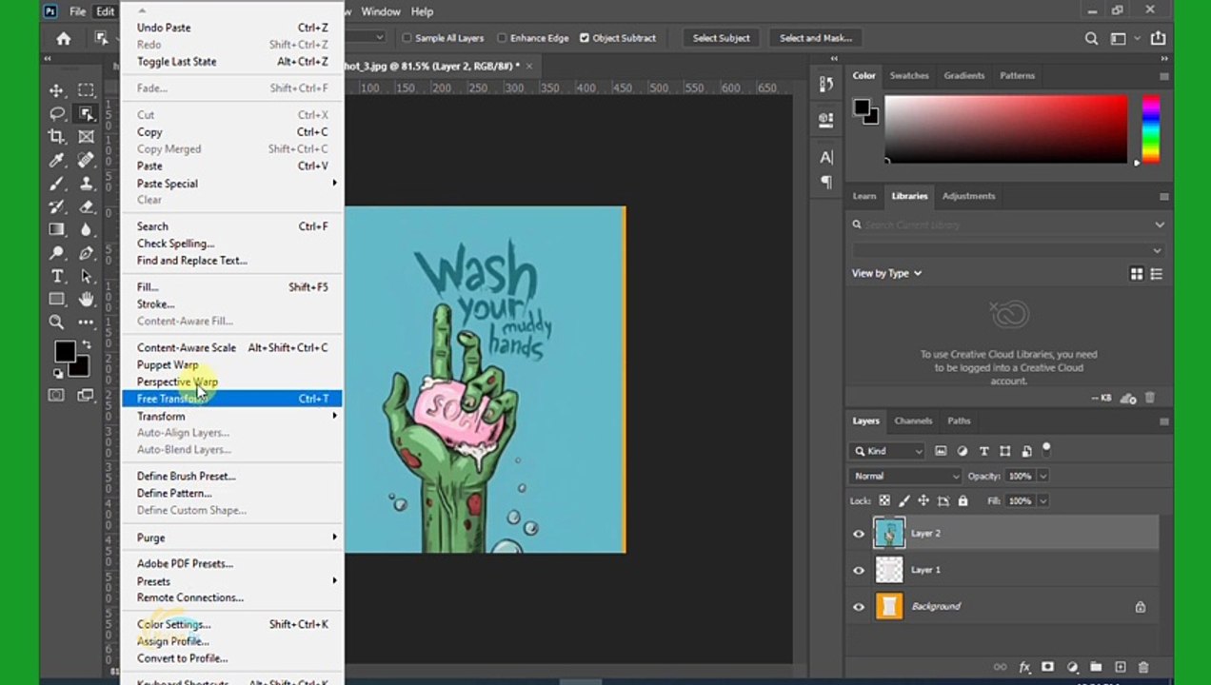Screen dimensions: 1211x685
Task: Toggle Quick Mask mode icon
Action: 57,395
